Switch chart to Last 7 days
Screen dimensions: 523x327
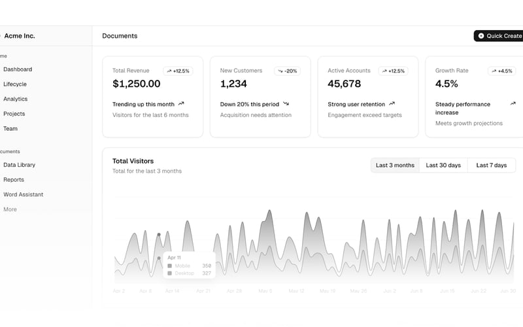pyautogui.click(x=492, y=165)
